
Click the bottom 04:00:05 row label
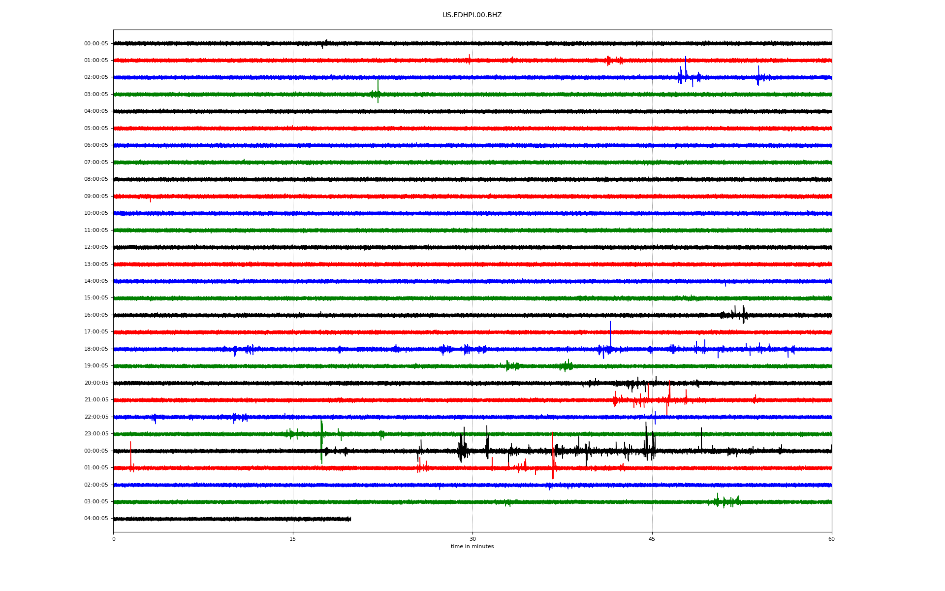pos(96,519)
